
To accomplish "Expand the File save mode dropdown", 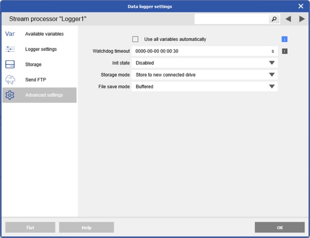I will pos(205,87).
